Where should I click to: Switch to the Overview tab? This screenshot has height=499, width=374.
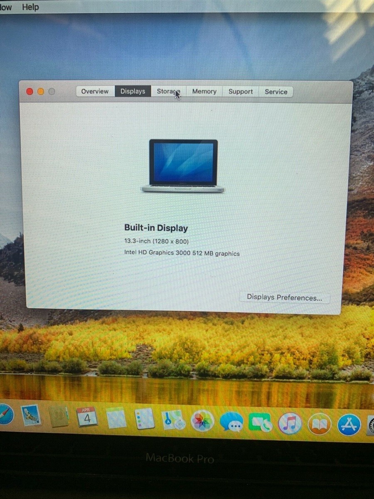(95, 91)
